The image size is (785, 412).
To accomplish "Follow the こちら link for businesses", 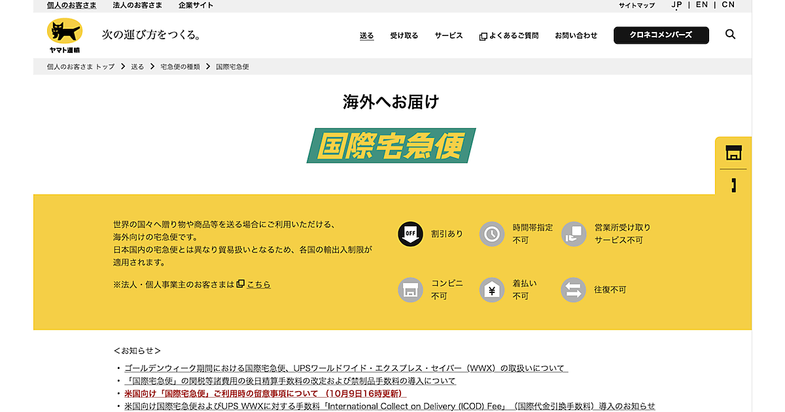I will [x=258, y=284].
